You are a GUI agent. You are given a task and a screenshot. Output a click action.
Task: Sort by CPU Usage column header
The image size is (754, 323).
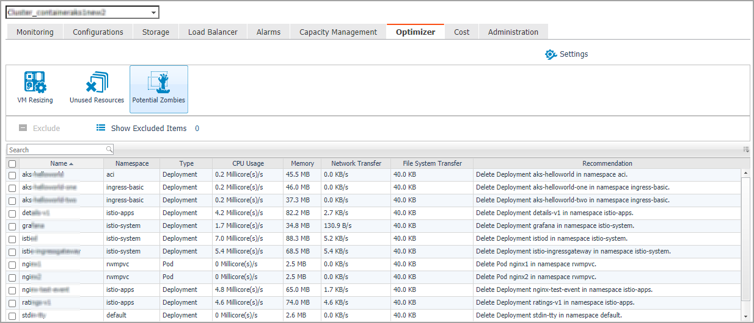point(247,163)
